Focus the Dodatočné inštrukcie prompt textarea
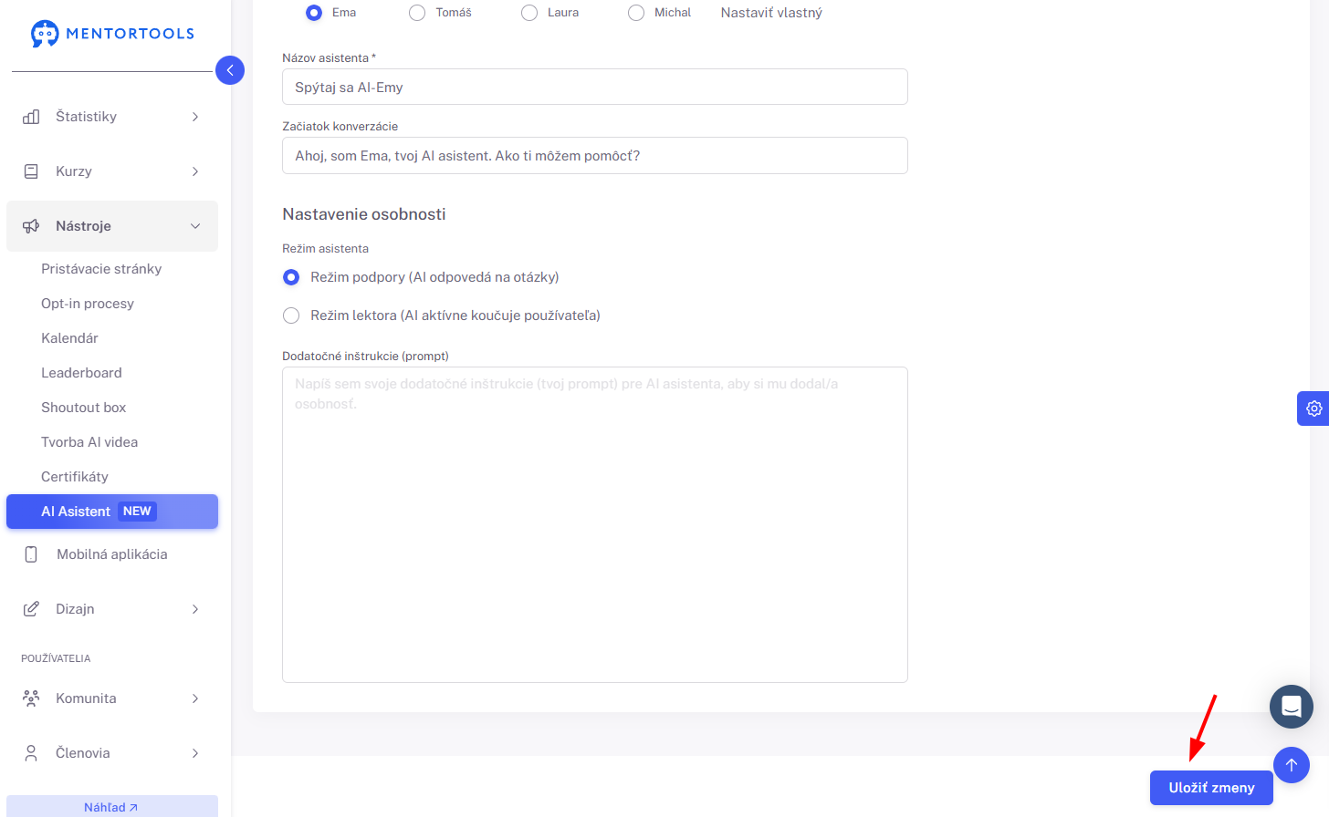This screenshot has width=1329, height=817. pyautogui.click(x=595, y=524)
